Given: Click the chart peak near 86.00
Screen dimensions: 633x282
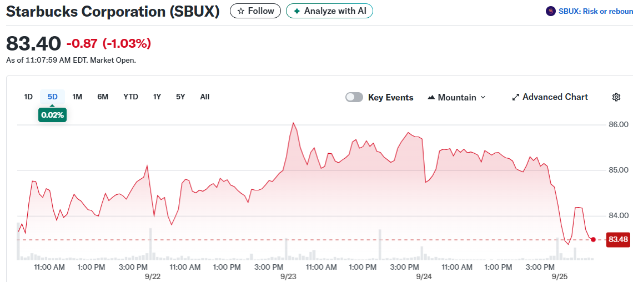Looking at the screenshot, I should point(294,123).
